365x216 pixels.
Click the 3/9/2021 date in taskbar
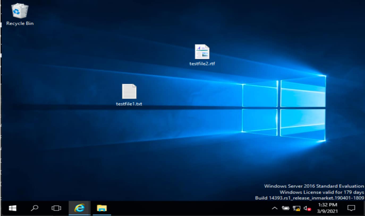pos(328,211)
